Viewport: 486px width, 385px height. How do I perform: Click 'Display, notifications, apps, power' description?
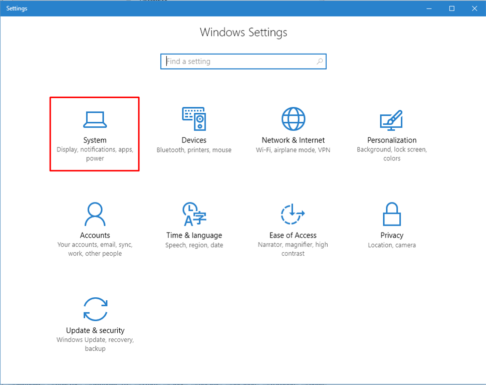click(95, 154)
